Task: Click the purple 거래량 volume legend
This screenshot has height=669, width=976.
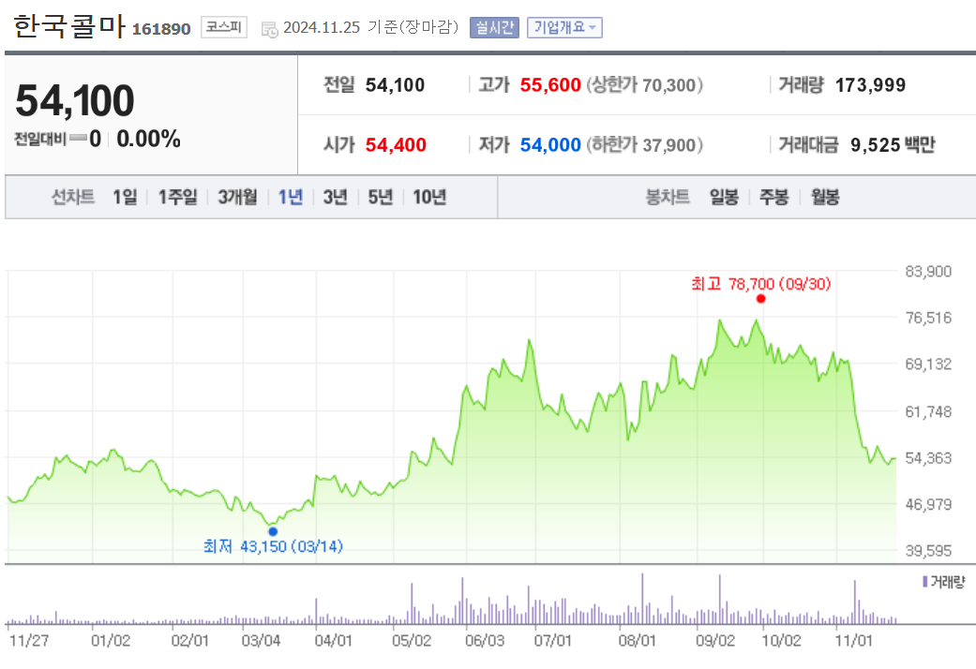Action: coord(943,582)
